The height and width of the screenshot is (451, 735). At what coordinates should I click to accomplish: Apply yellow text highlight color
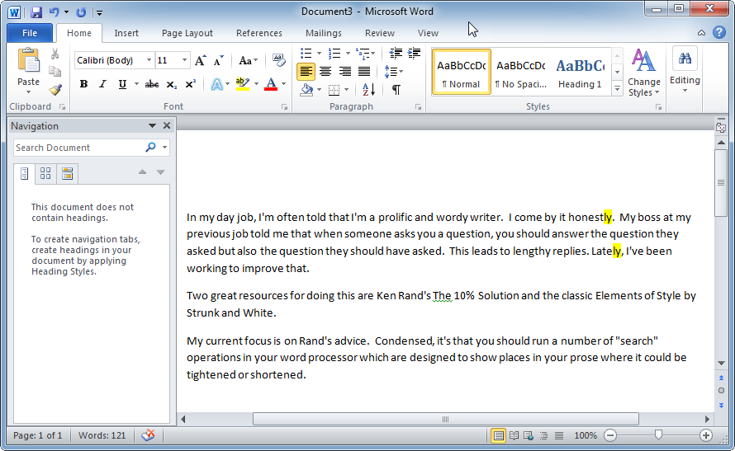pos(242,84)
